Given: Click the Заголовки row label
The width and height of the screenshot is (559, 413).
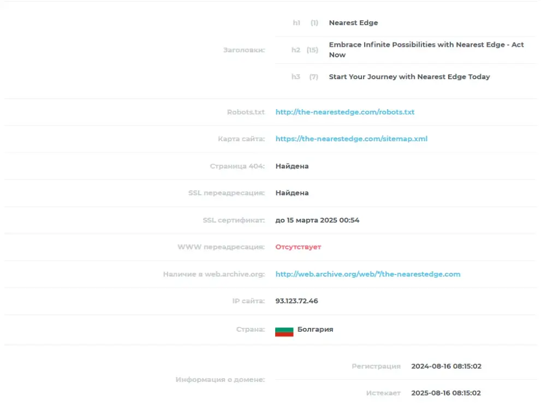Looking at the screenshot, I should point(244,50).
